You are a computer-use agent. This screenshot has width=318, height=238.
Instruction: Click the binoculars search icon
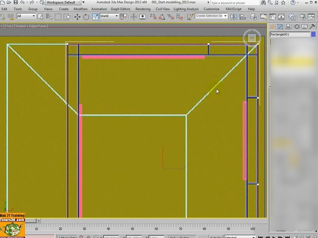point(263,3)
